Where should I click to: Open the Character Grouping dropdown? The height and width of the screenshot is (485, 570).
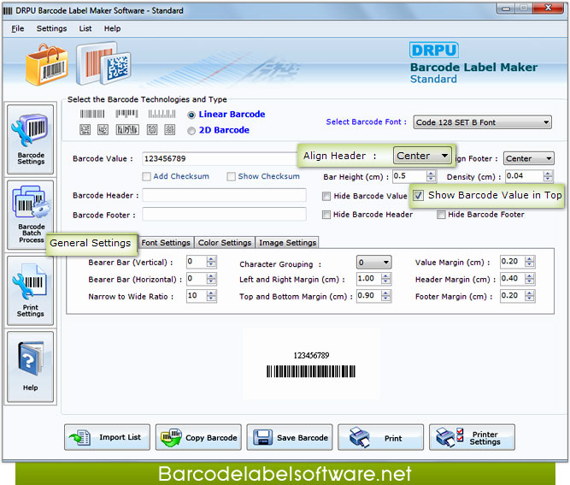[373, 263]
